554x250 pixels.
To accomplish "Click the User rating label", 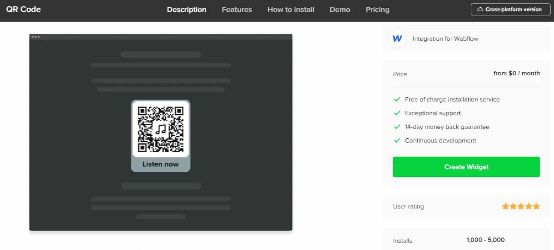I will (408, 206).
